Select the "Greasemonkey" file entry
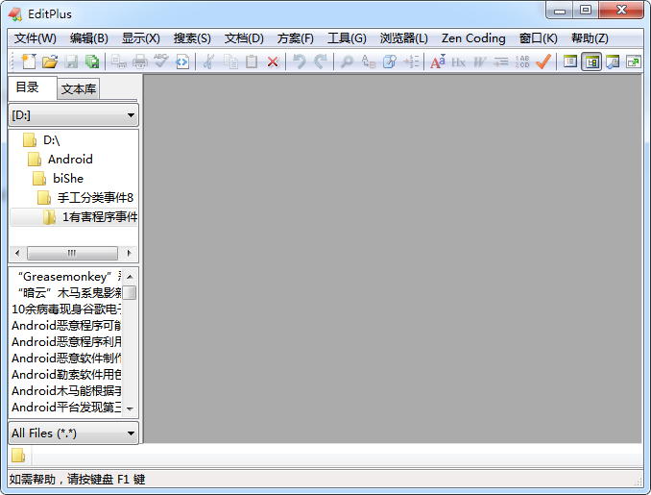651x495 pixels. (x=66, y=277)
